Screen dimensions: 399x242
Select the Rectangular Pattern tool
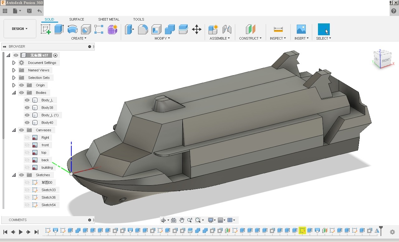point(99,29)
